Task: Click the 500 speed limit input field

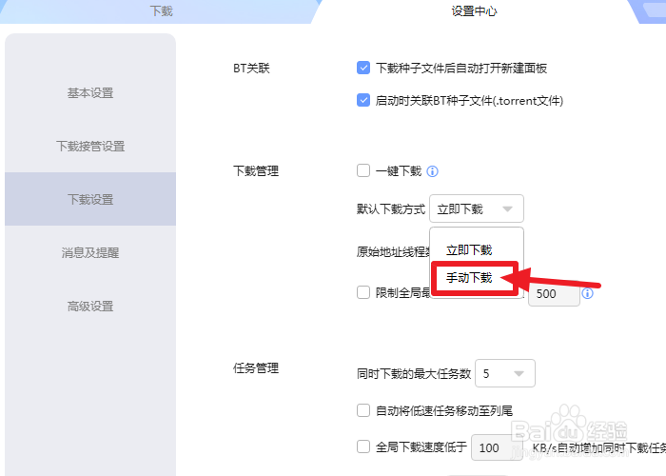Action: pos(554,293)
